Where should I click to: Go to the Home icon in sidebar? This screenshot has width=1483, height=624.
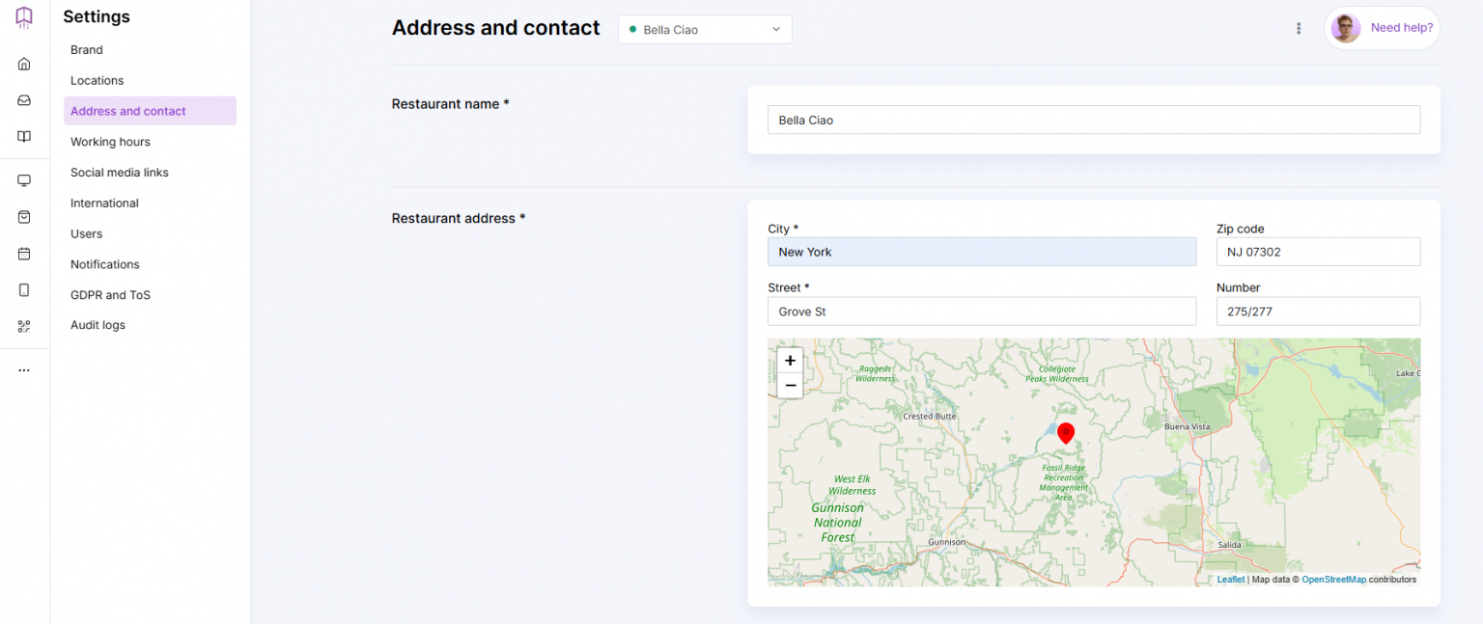(x=24, y=64)
